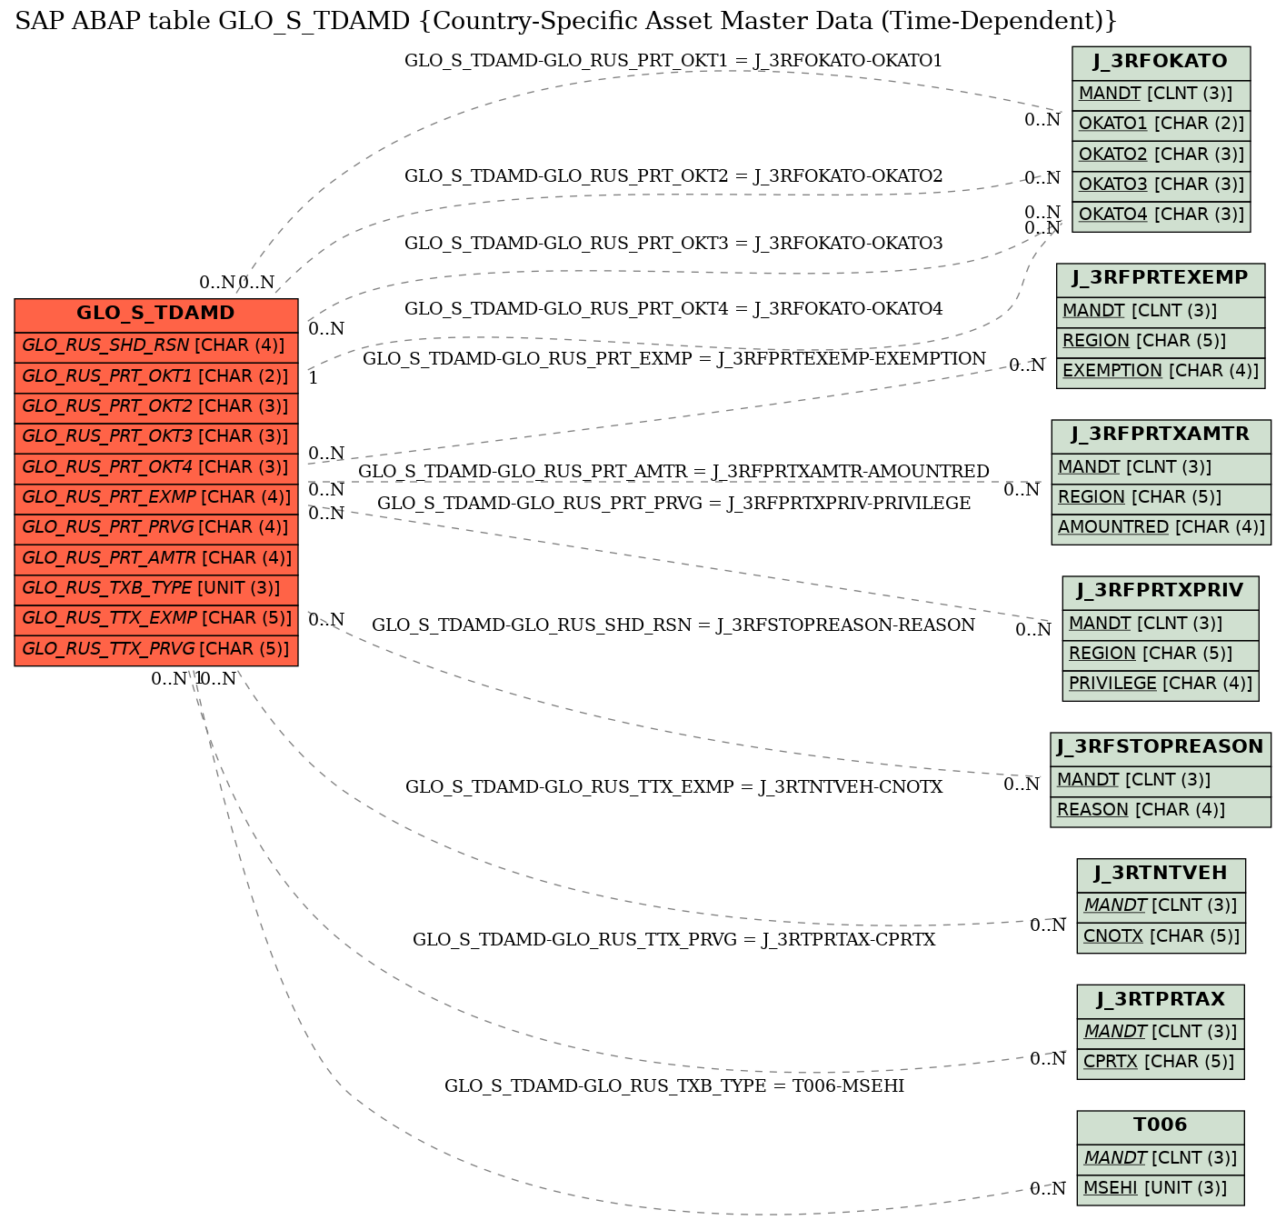The width and height of the screenshot is (1286, 1220).
Task: Click the GLO_RUS_PRT_OKT1 = J_3RFOKATO-OKATO1 relation label
Action: pyautogui.click(x=673, y=61)
